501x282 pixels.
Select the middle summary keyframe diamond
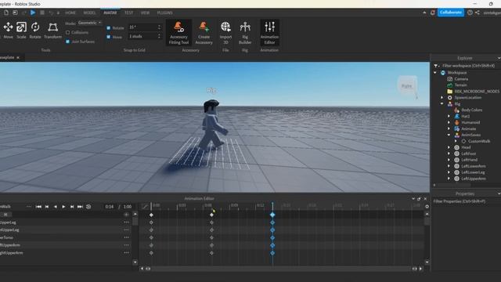(211, 215)
